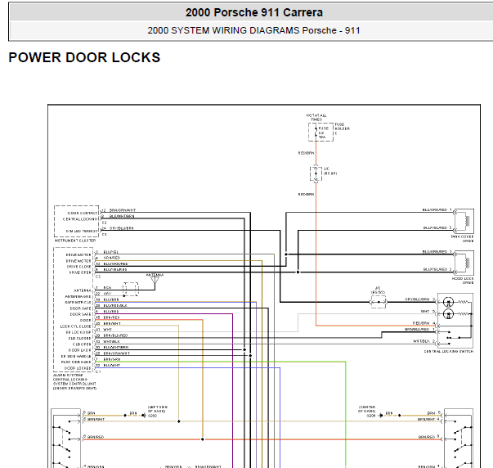The image size is (493, 468).
Task: Select the junction connector on the GRY/BLU/BRN wire
Action: click(x=379, y=302)
